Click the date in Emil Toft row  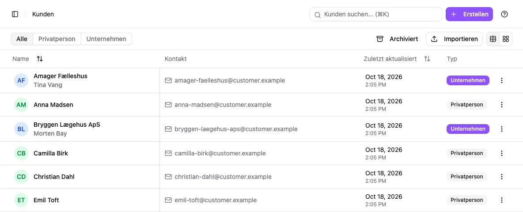(383, 197)
